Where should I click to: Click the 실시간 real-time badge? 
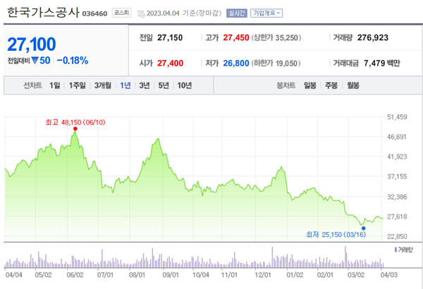[x=238, y=13]
